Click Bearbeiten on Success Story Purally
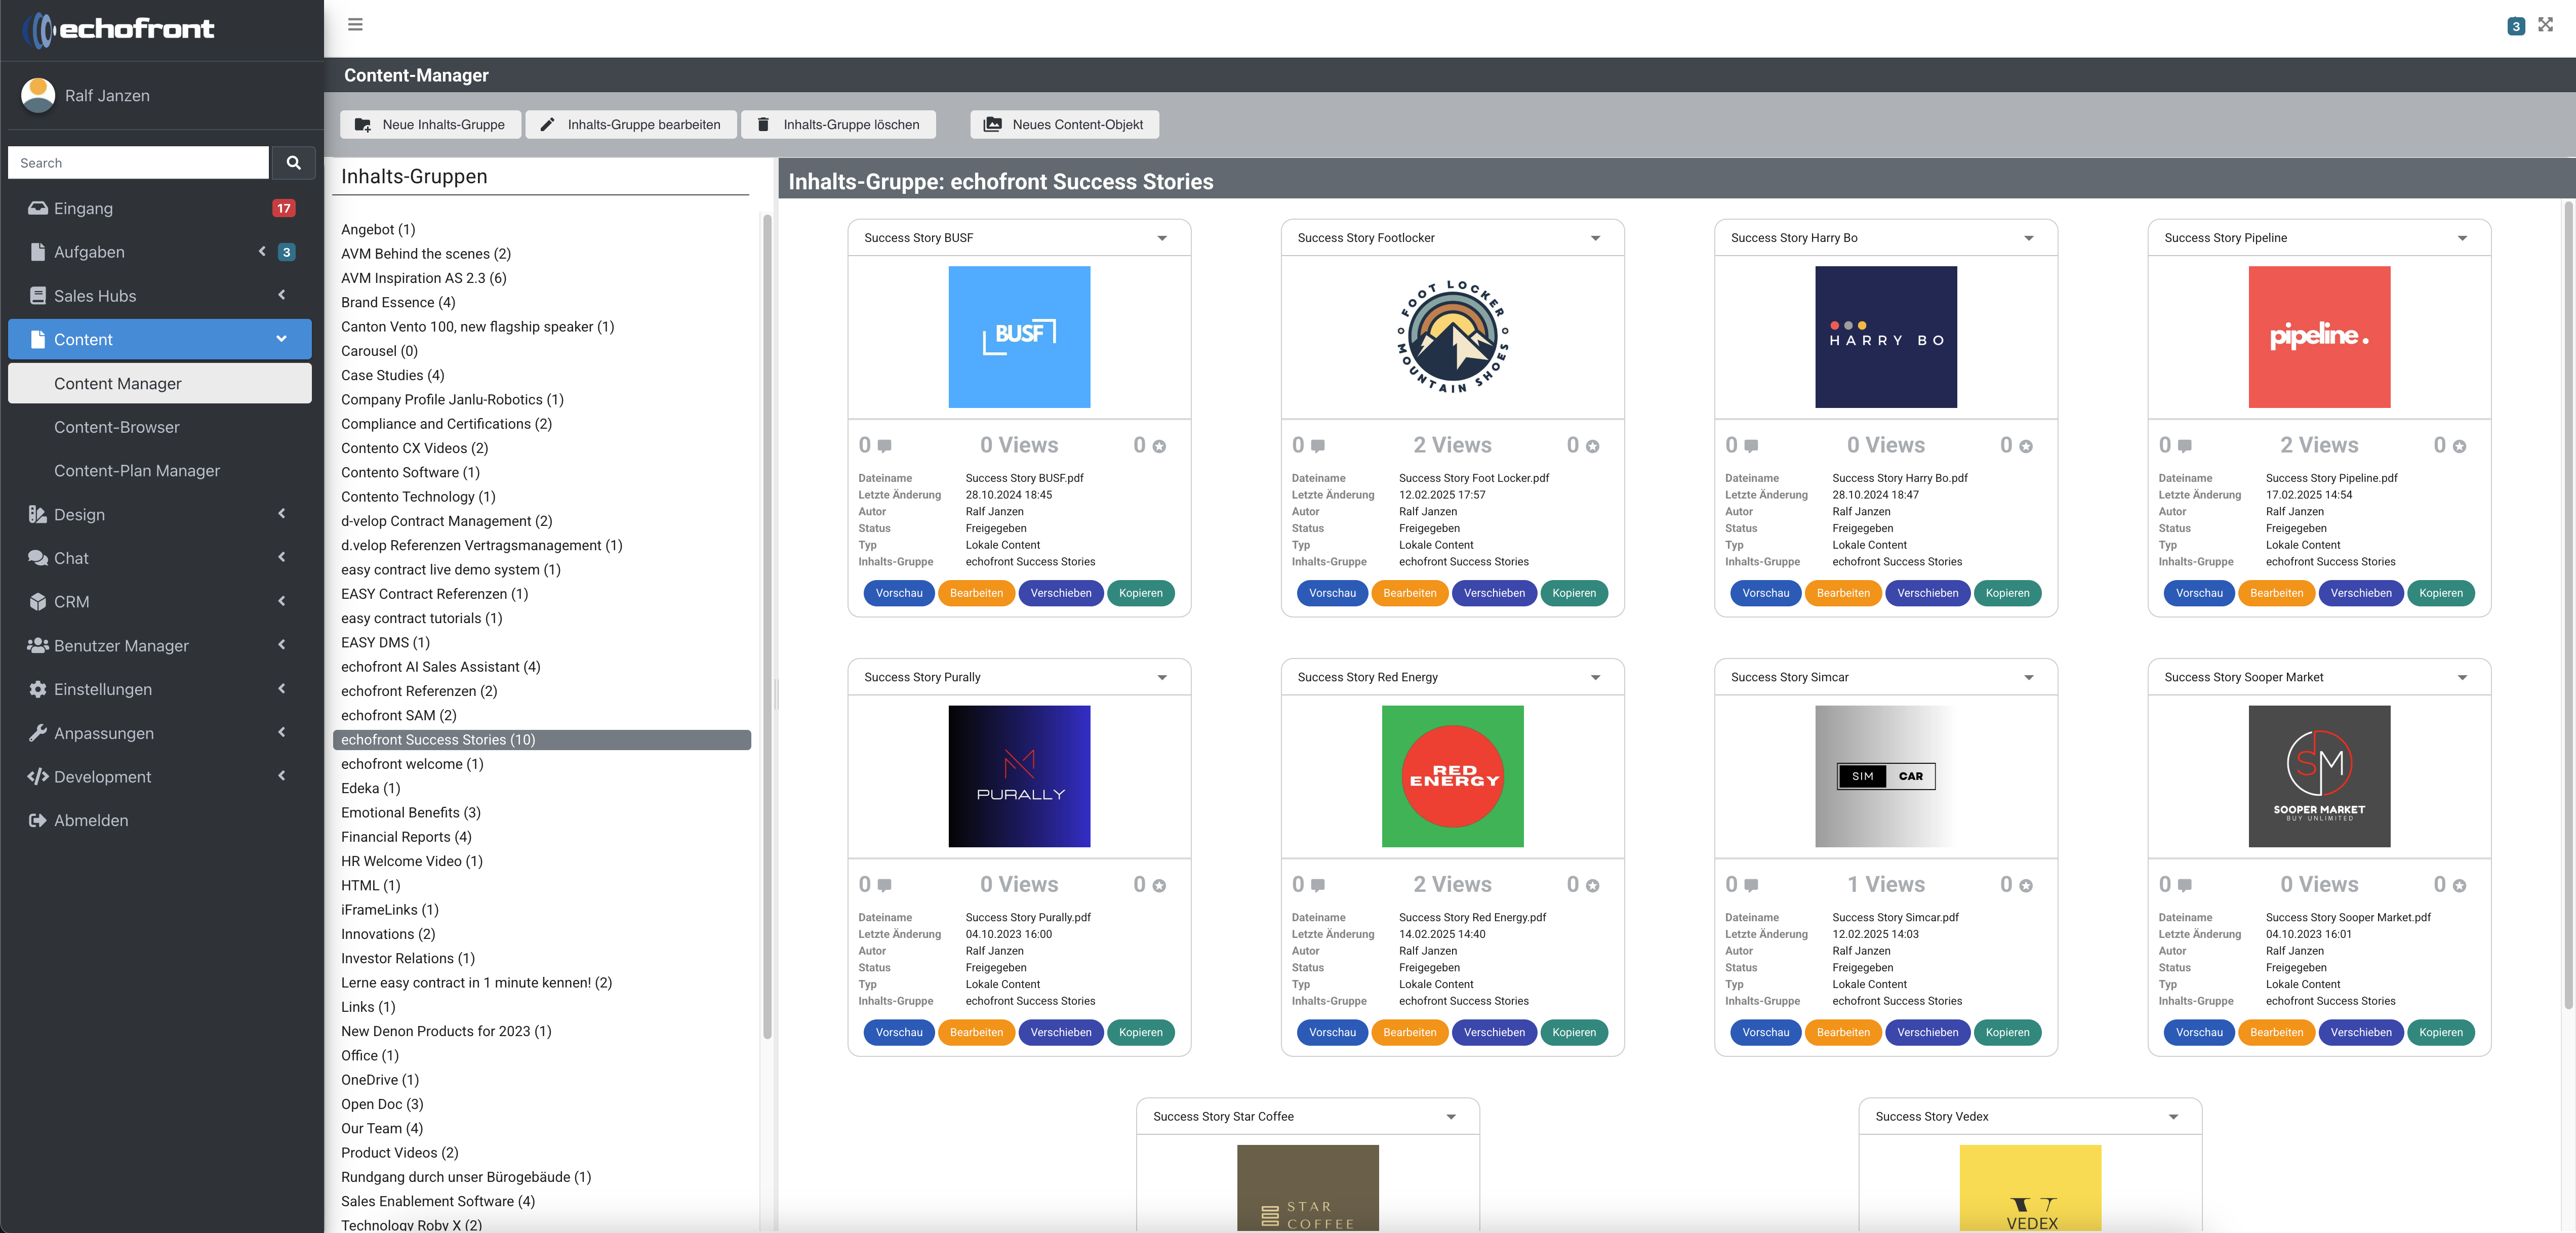The image size is (2576, 1233). click(x=976, y=1032)
